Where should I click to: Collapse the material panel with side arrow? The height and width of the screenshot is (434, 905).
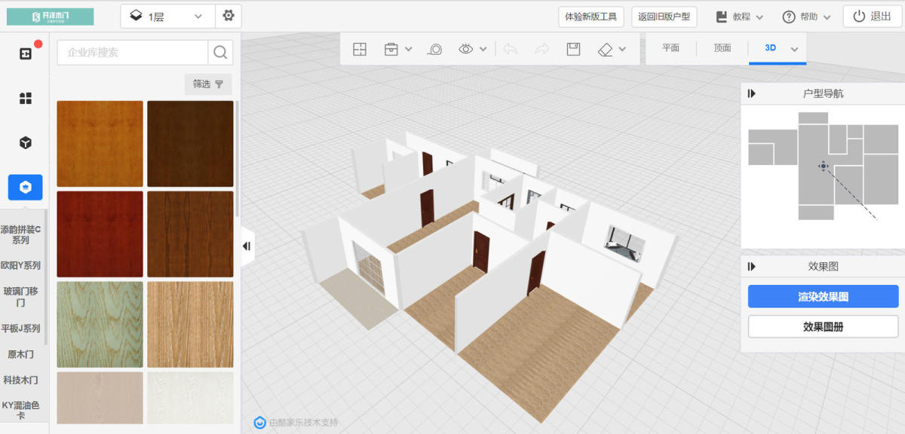247,246
